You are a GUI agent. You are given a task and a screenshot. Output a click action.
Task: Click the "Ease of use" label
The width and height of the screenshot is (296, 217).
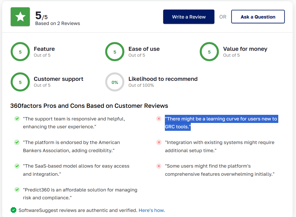[x=144, y=49]
